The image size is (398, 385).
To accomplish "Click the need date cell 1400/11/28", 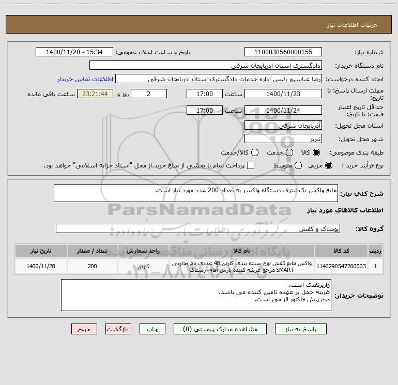I will coord(41,266).
